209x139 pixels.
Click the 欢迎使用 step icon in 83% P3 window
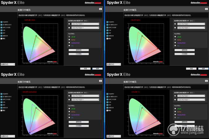click(107, 94)
